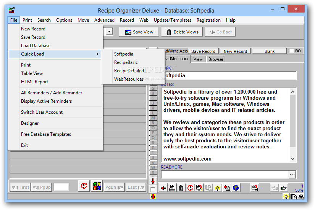Open Designer from File menu
Viewport: 315px width, 210px height.
[56, 123]
